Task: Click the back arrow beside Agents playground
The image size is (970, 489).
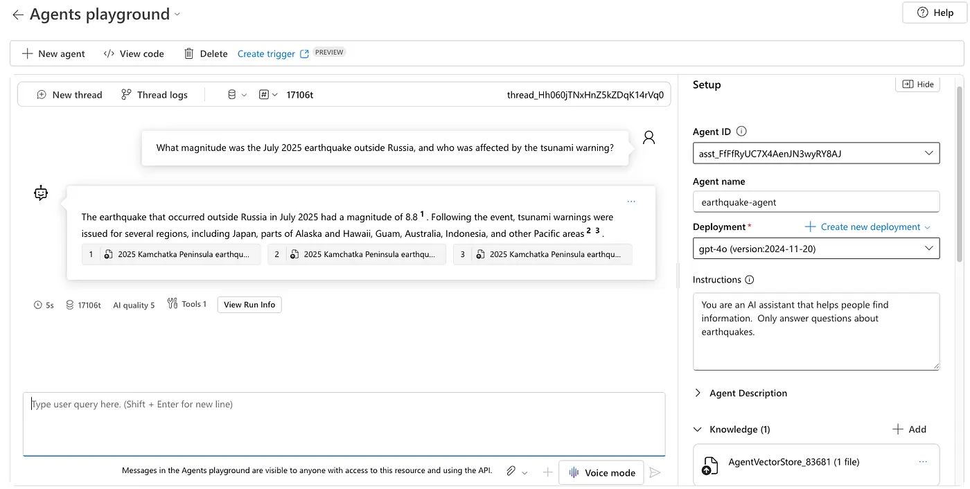Action: [x=18, y=15]
